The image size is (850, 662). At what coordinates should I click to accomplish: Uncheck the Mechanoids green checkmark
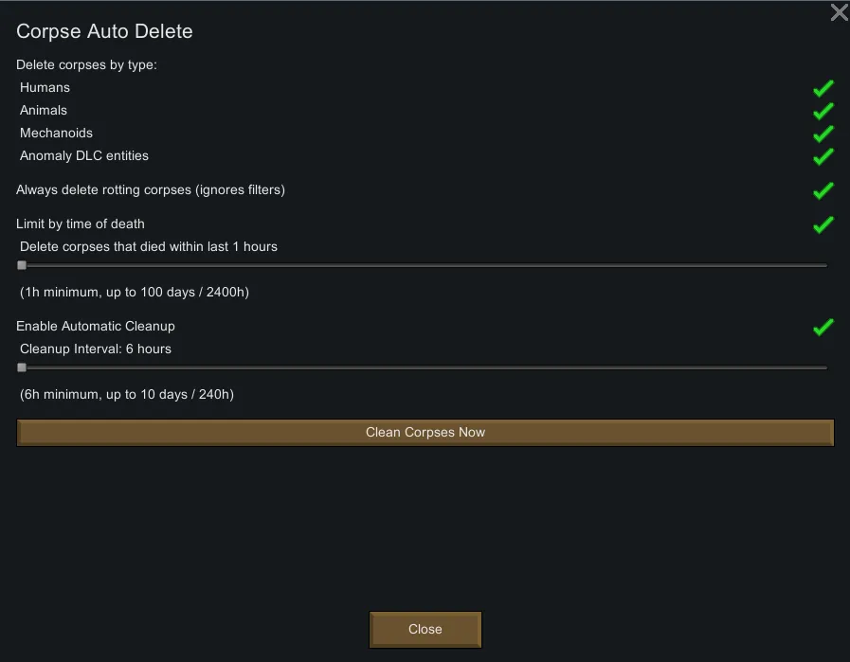(823, 134)
